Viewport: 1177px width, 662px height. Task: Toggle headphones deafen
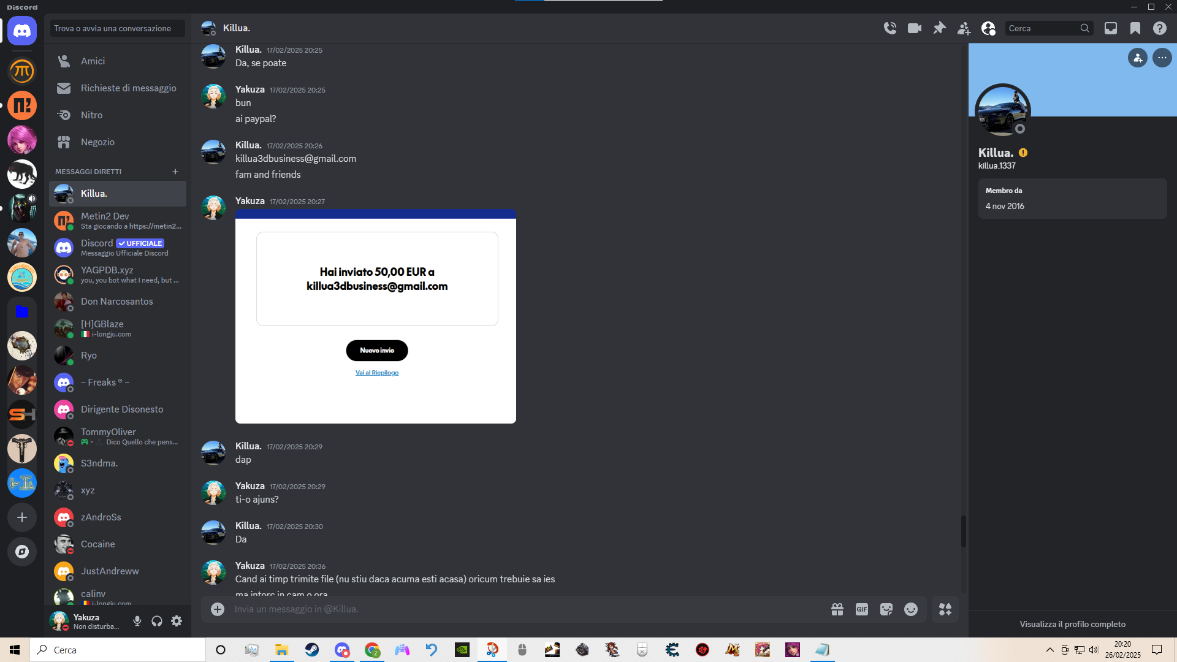[157, 621]
